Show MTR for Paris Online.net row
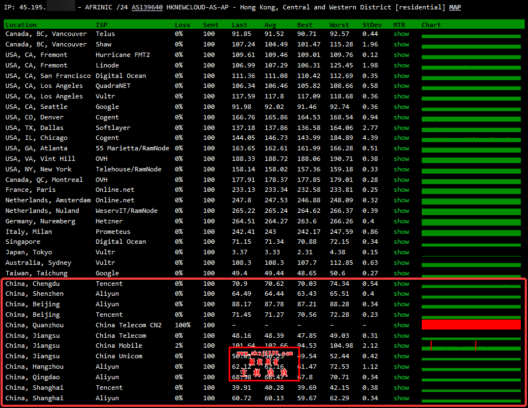 [x=401, y=190]
